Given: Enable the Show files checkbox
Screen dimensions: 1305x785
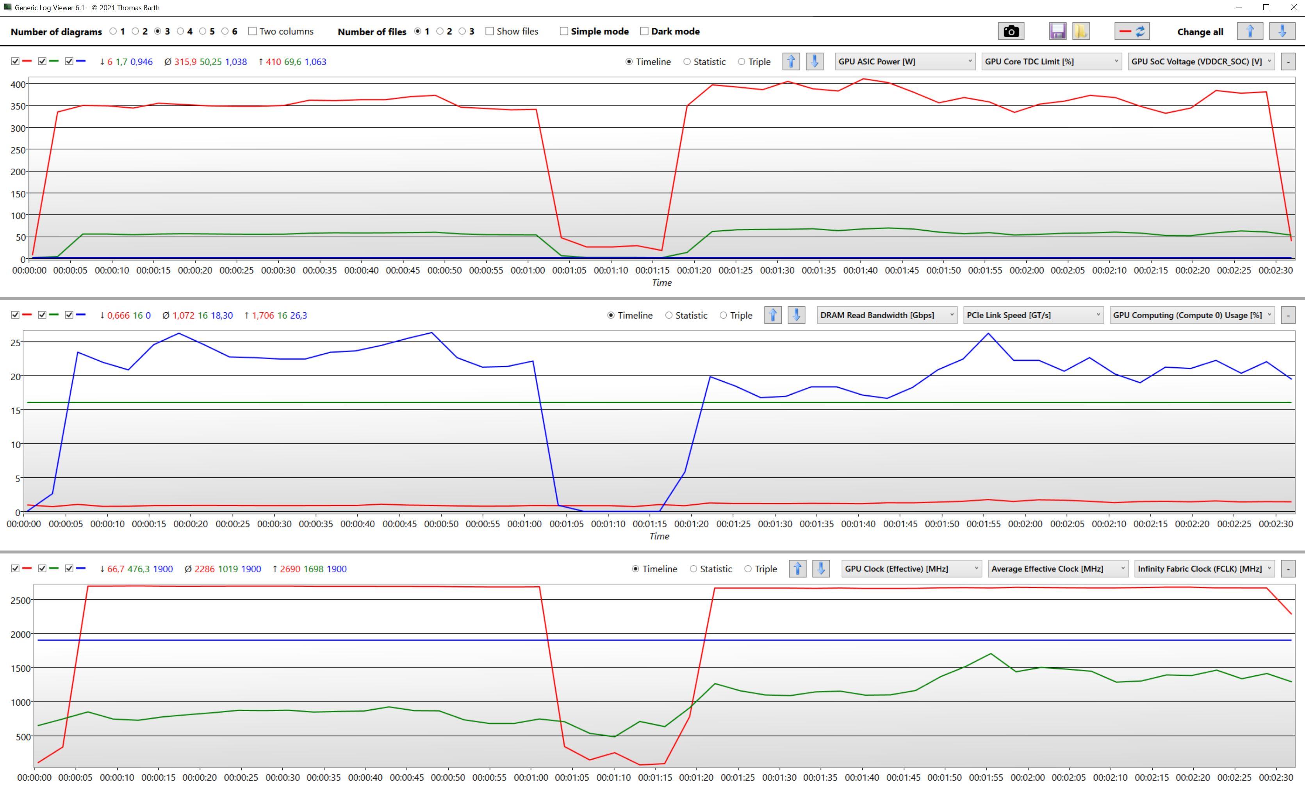Looking at the screenshot, I should (x=489, y=31).
